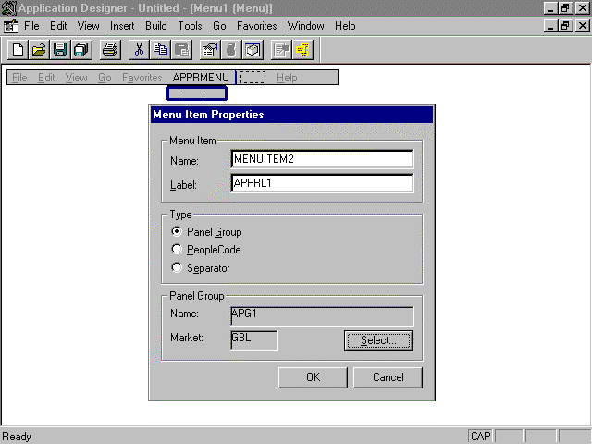Open the Edit menu
Image resolution: width=592 pixels, height=444 pixels.
point(58,26)
